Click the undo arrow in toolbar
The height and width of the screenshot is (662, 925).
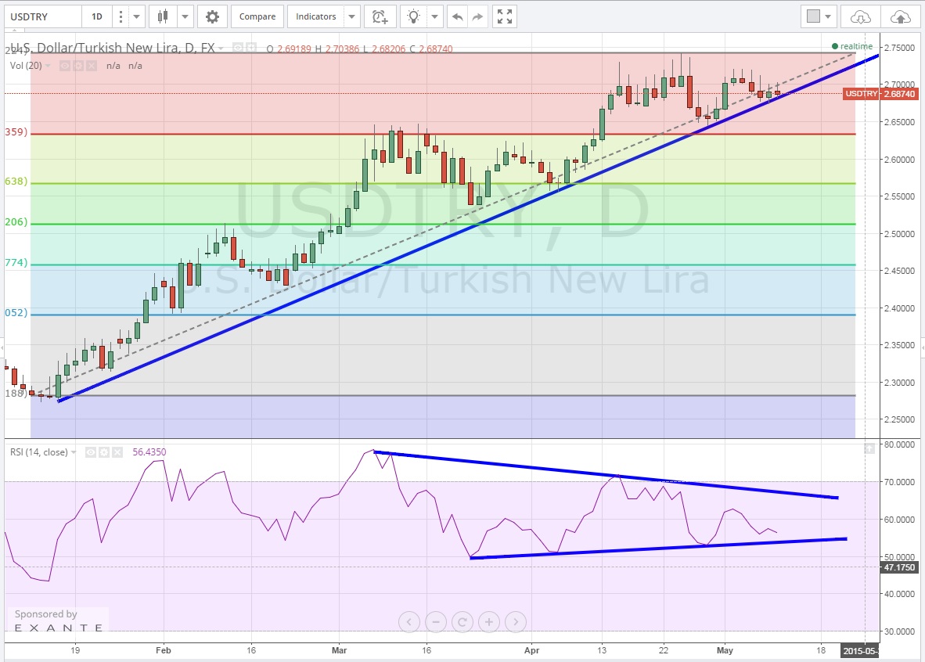(x=458, y=16)
